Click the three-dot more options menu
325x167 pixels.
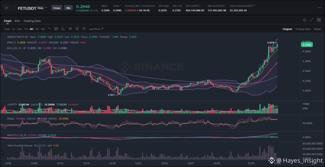(319, 8)
